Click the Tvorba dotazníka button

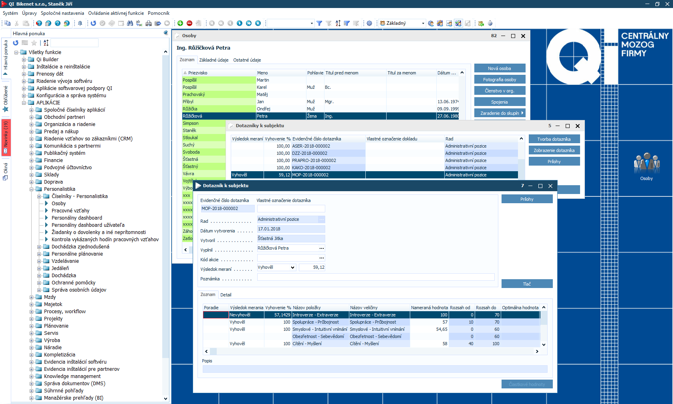(x=554, y=139)
